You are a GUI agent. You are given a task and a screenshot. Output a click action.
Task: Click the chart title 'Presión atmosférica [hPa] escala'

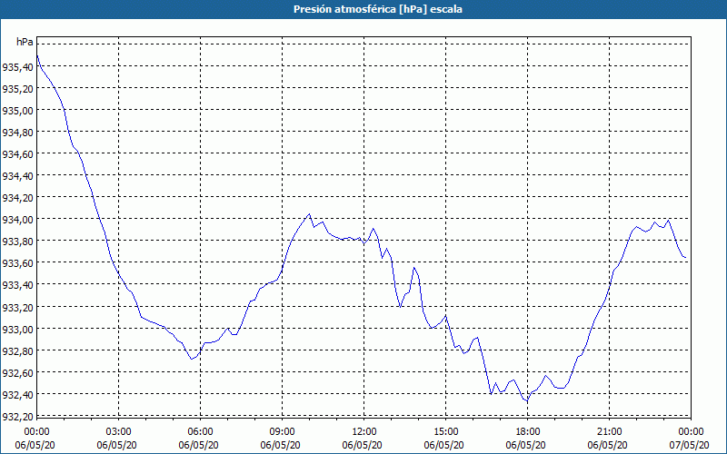[378, 9]
